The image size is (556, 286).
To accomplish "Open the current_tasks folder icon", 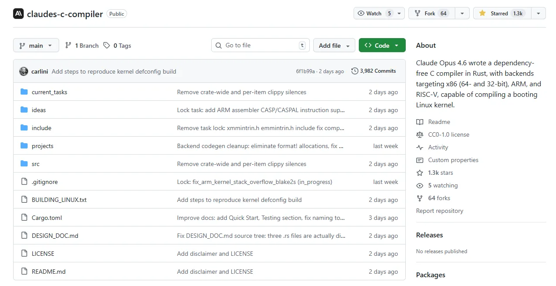I will click(24, 92).
